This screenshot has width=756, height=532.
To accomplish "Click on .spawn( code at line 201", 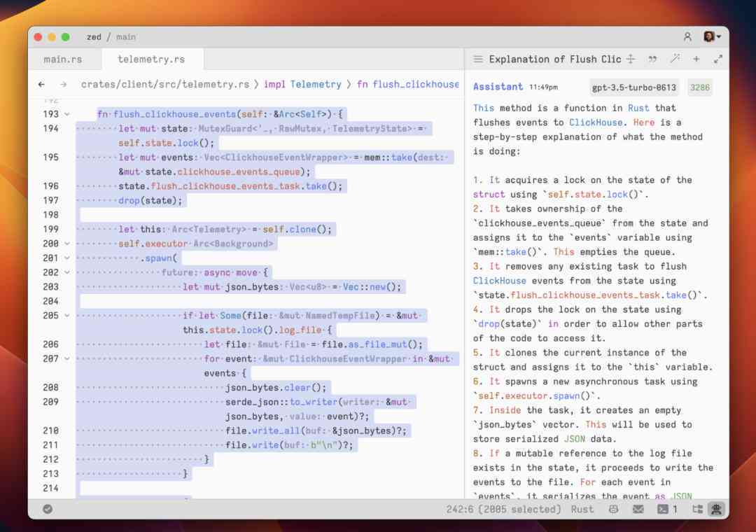I will pos(159,258).
